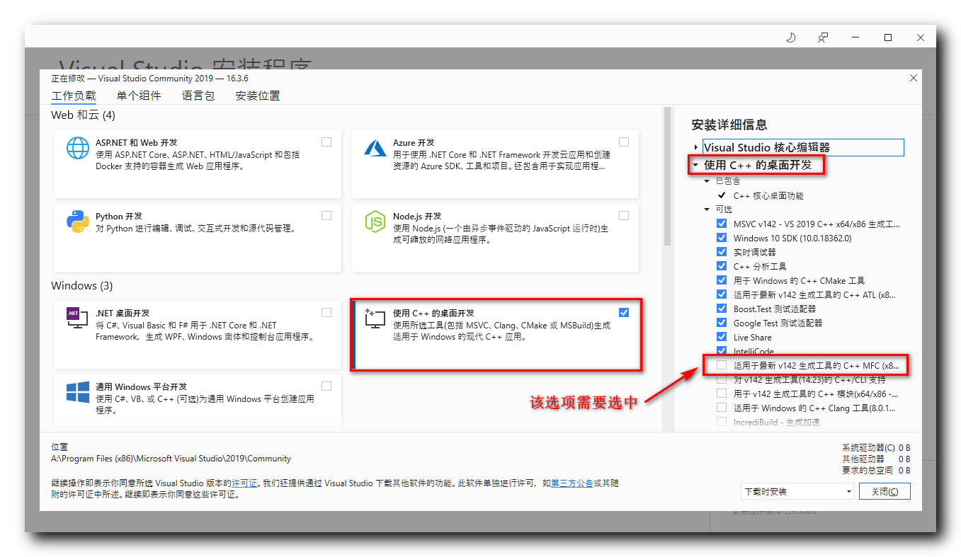The height and width of the screenshot is (557, 961).
Task: Check the v142 C++ 模块 checkbox
Action: click(722, 394)
